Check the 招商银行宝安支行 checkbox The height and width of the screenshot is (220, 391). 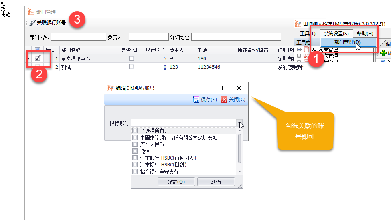(x=135, y=172)
